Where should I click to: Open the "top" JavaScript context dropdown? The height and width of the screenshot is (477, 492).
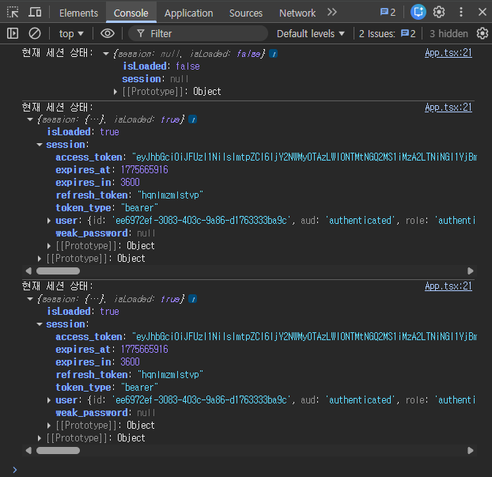pos(71,33)
